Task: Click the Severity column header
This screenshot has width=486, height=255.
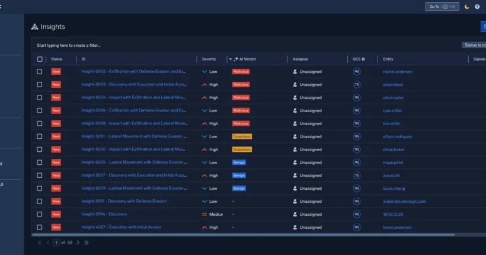Action: click(209, 59)
